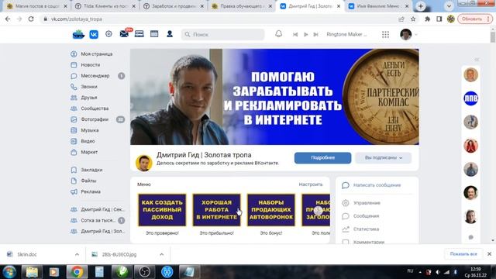The image size is (496, 279).
Task: Open 'Сотка за тыся...' community shortcut
Action: click(x=98, y=220)
